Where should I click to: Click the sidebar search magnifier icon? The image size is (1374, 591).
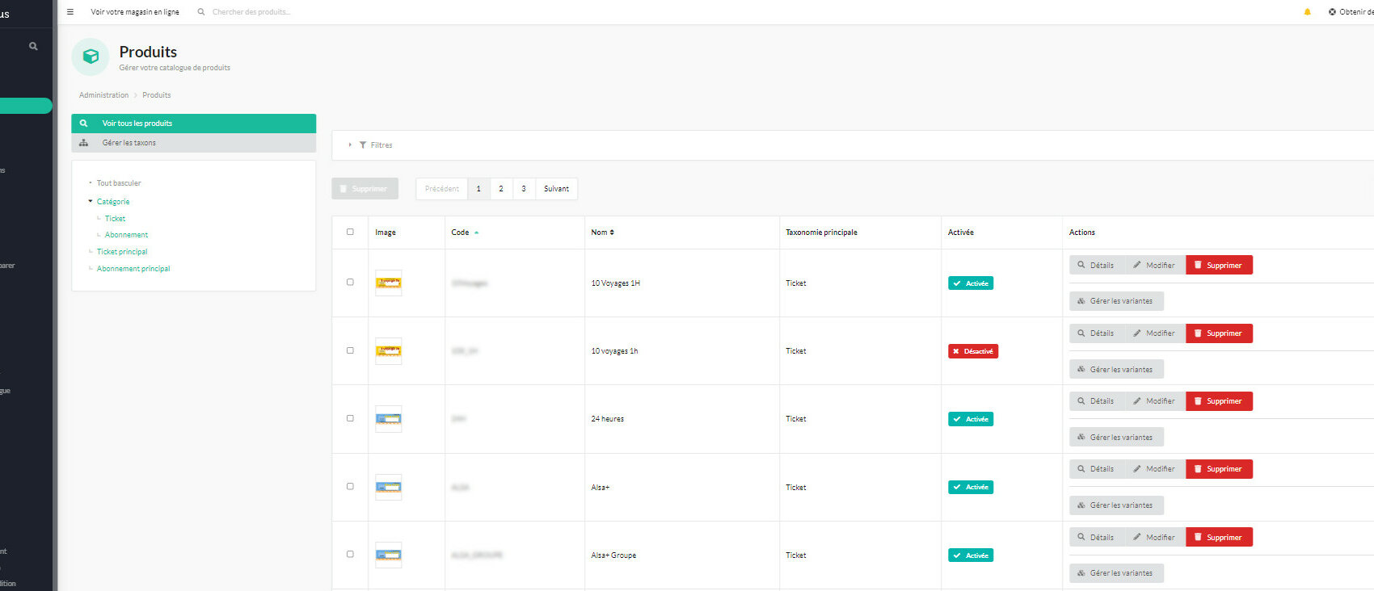tap(33, 46)
